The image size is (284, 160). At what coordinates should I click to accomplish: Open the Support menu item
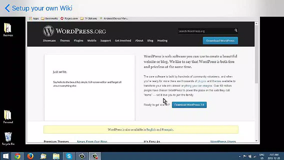click(x=105, y=41)
